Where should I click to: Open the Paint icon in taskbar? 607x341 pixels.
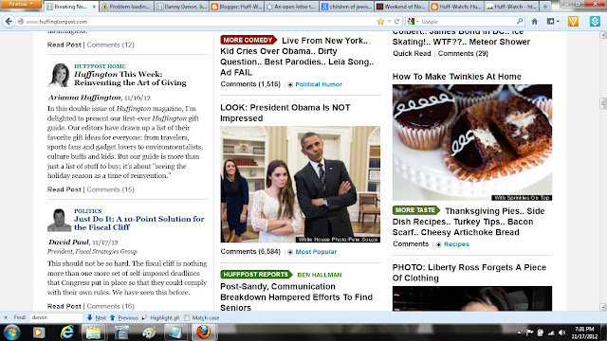coord(148,332)
